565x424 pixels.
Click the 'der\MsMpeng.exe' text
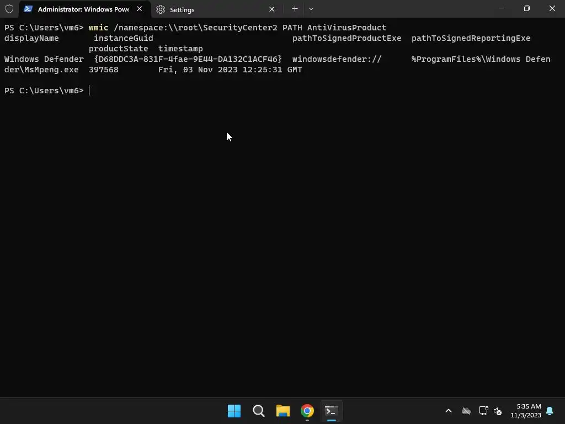[41, 70]
